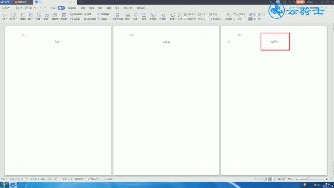The height and width of the screenshot is (188, 334).
Task: Select the 截屏 screenshot tool
Action: coord(39,16)
